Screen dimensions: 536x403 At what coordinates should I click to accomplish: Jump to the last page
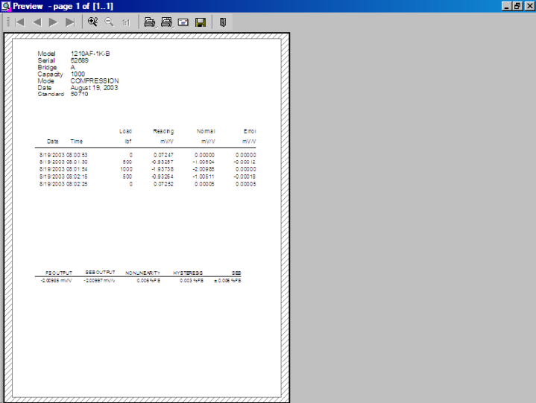(x=70, y=22)
